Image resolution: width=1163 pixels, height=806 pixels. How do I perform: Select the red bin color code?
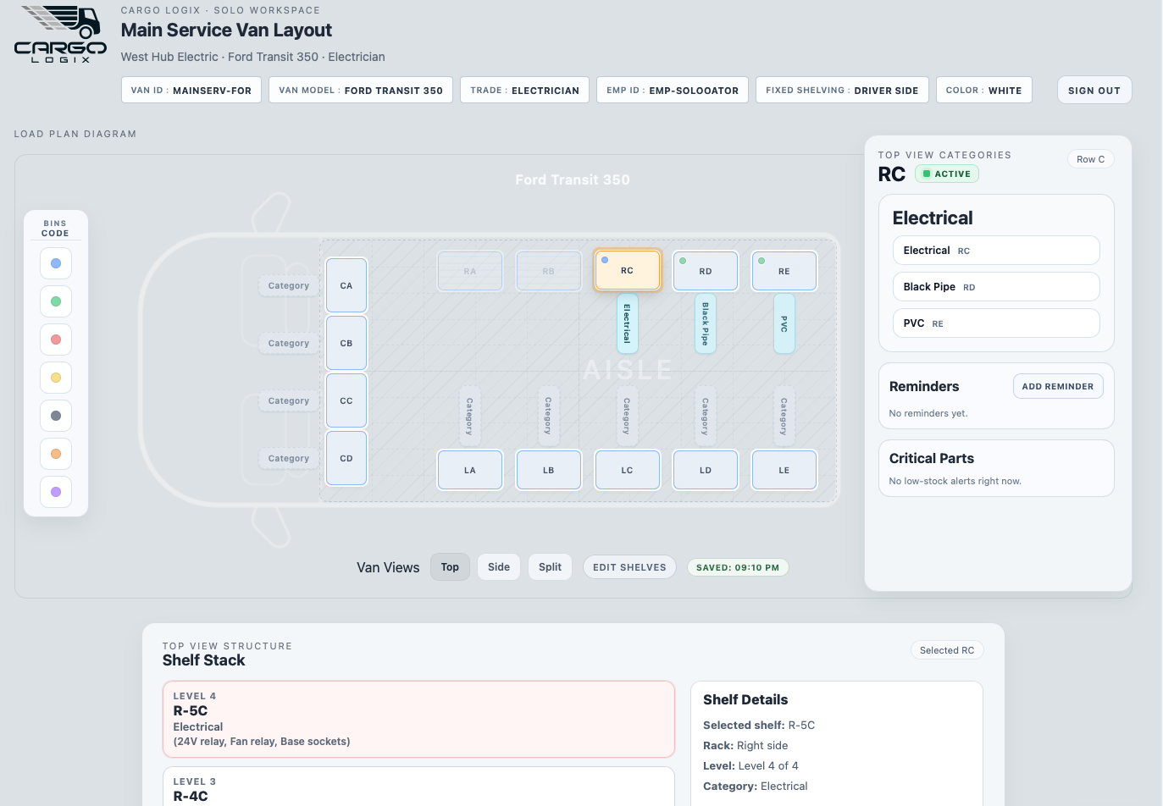pos(56,340)
